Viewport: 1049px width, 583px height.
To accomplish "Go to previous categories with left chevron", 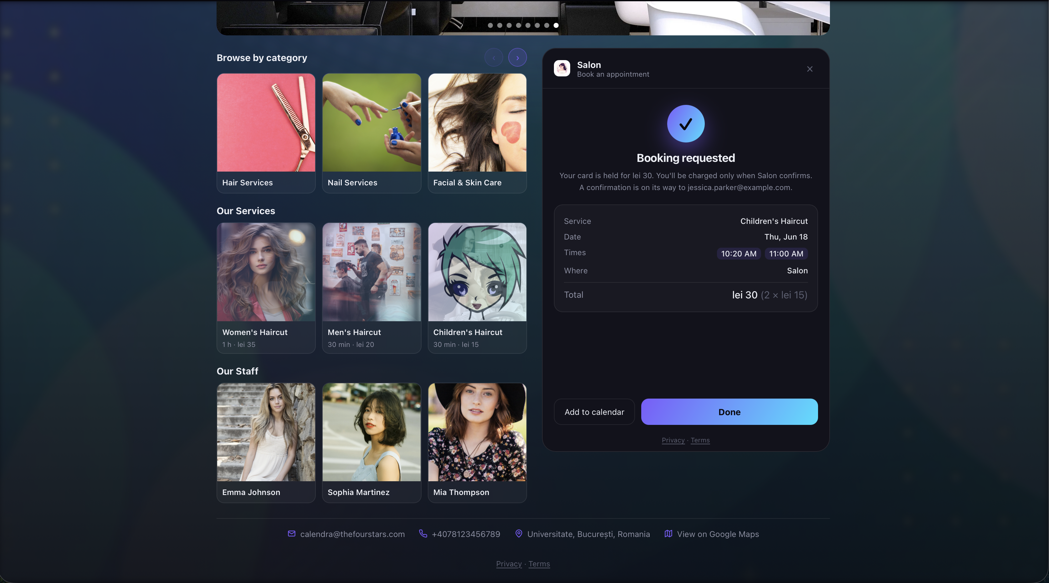I will (x=494, y=58).
